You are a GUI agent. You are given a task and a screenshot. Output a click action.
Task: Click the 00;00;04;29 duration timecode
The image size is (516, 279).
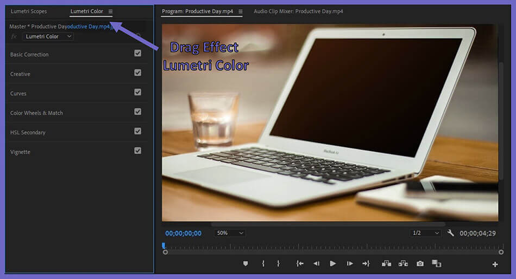[x=477, y=233]
